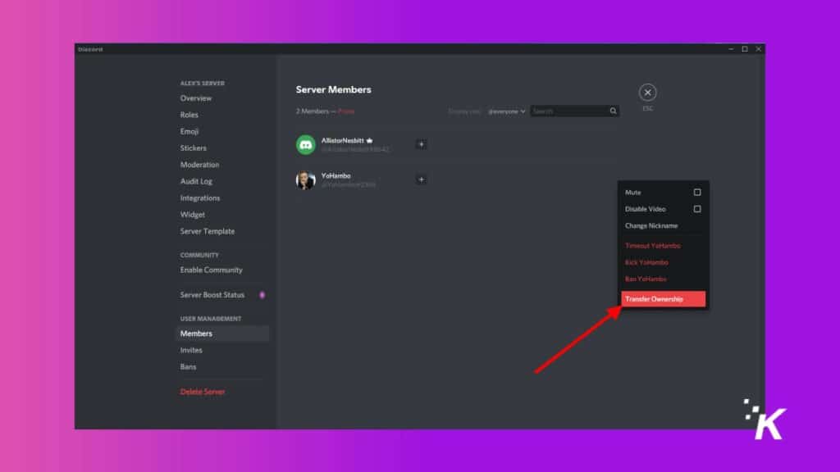Choose Transfer Ownership in context menu
This screenshot has height=472, width=840.
pyautogui.click(x=663, y=299)
